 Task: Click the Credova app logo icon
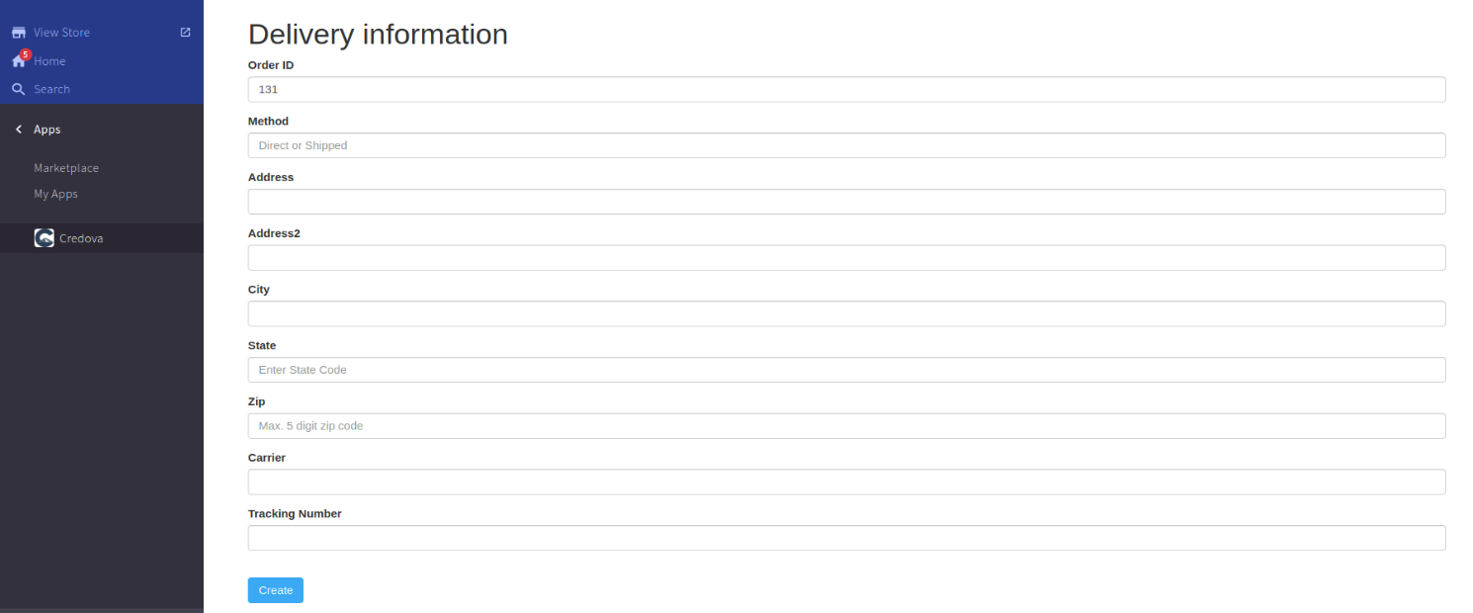pyautogui.click(x=43, y=238)
